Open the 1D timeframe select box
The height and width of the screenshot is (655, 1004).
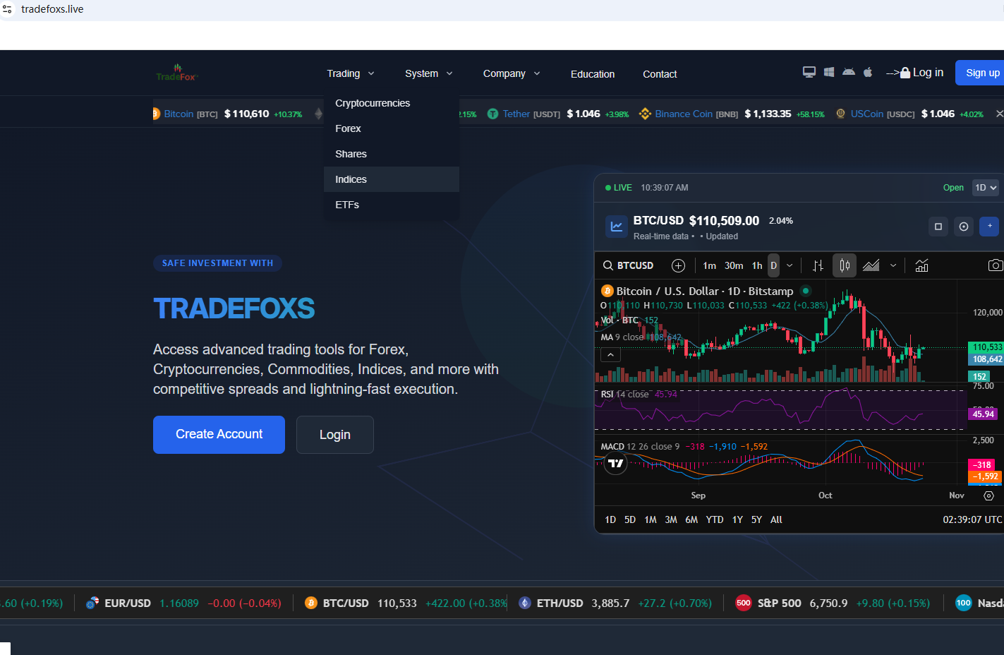pyautogui.click(x=986, y=188)
